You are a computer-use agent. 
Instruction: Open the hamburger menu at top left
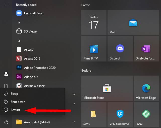pyautogui.click(x=6, y=5)
